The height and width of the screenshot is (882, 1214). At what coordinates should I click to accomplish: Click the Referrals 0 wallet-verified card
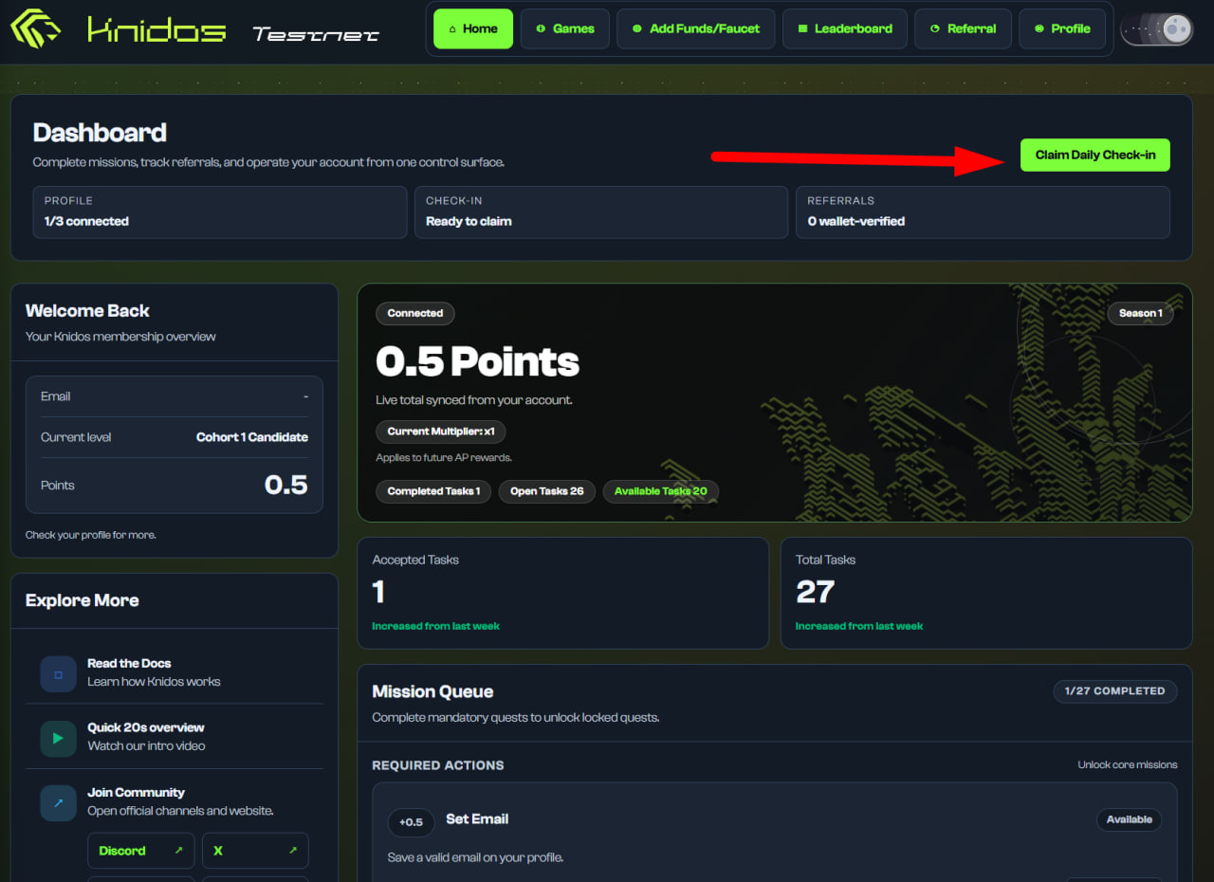tap(983, 211)
